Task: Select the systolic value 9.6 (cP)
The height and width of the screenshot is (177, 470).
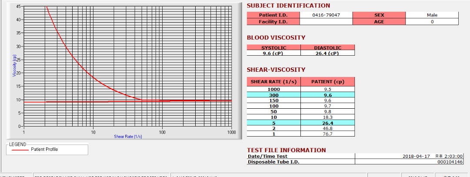Action: tap(273, 53)
